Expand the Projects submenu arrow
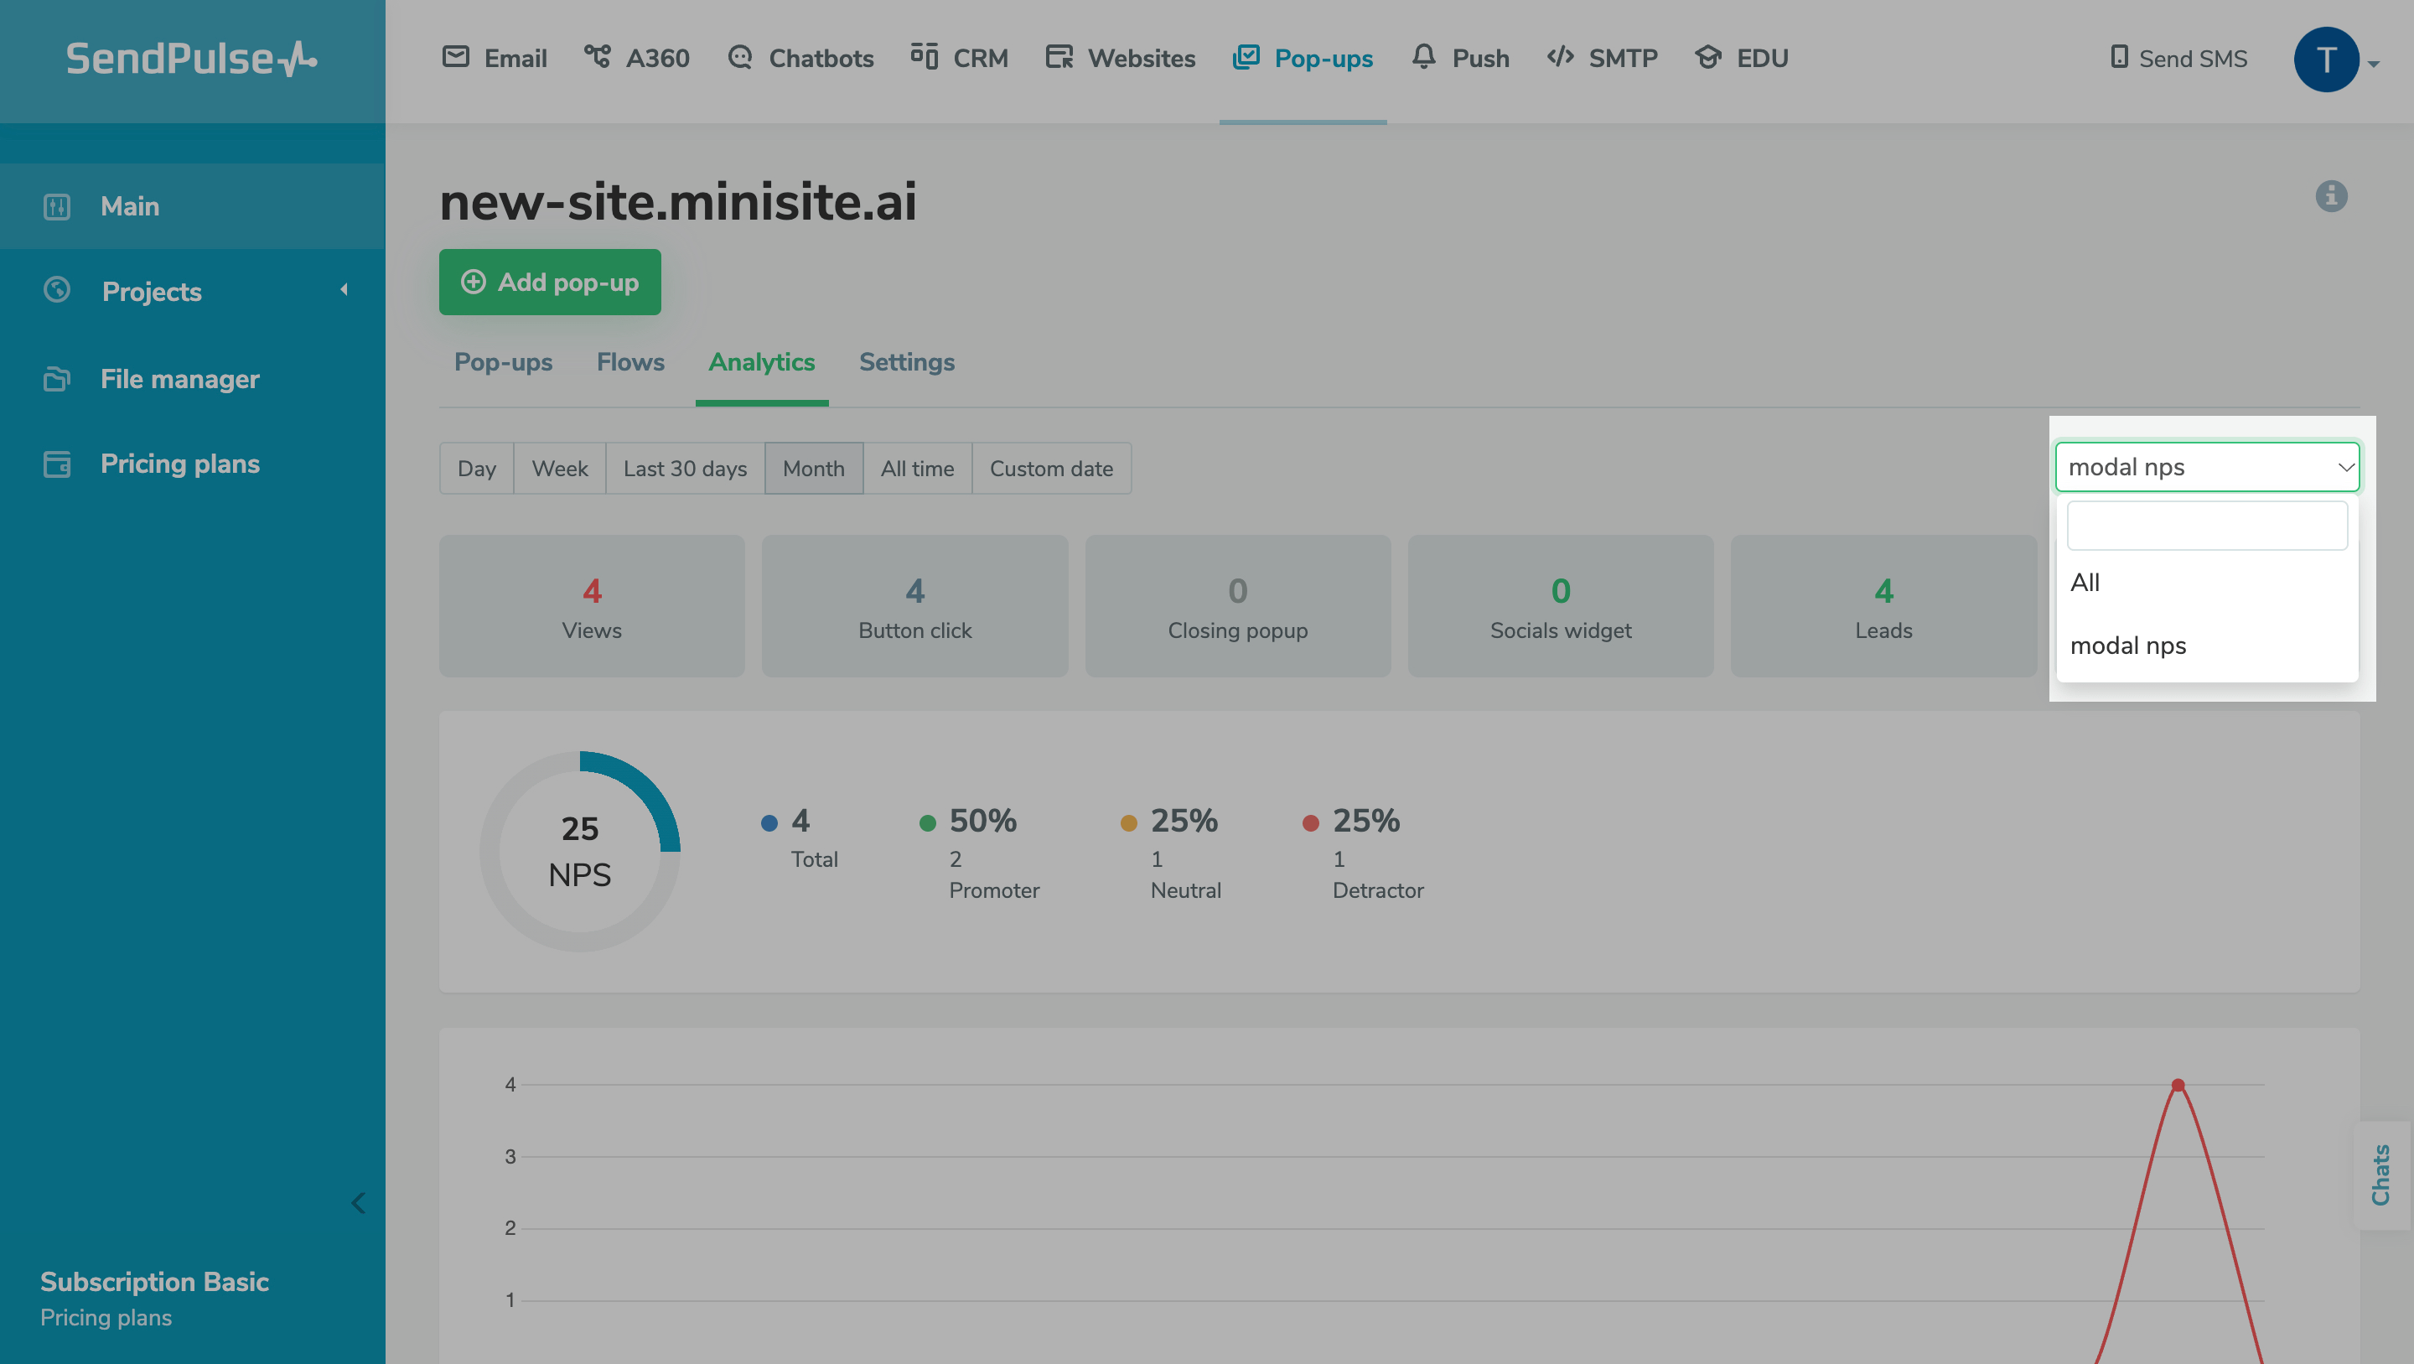The height and width of the screenshot is (1364, 2414). [344, 291]
